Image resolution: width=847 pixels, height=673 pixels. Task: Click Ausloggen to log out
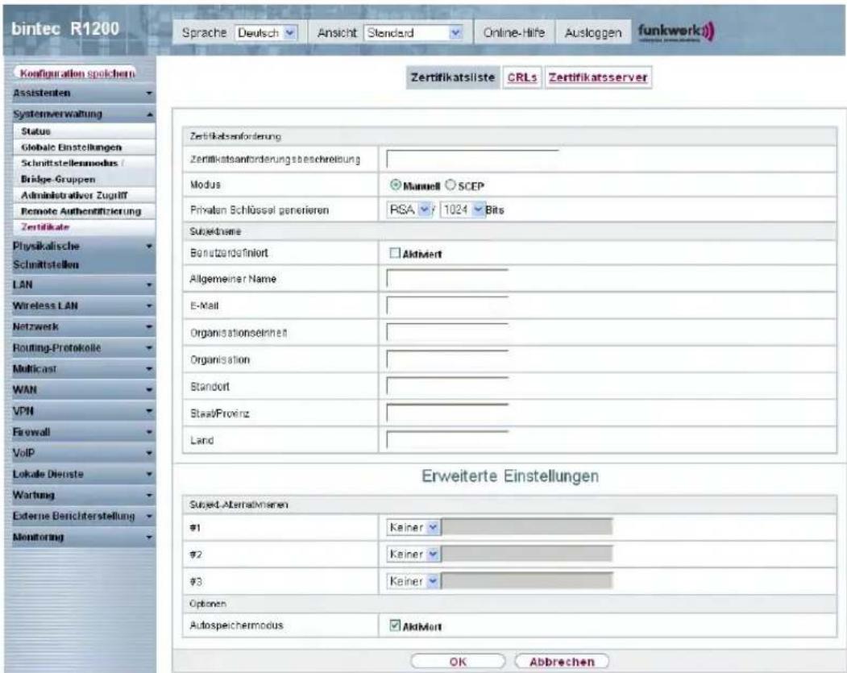pyautogui.click(x=592, y=33)
